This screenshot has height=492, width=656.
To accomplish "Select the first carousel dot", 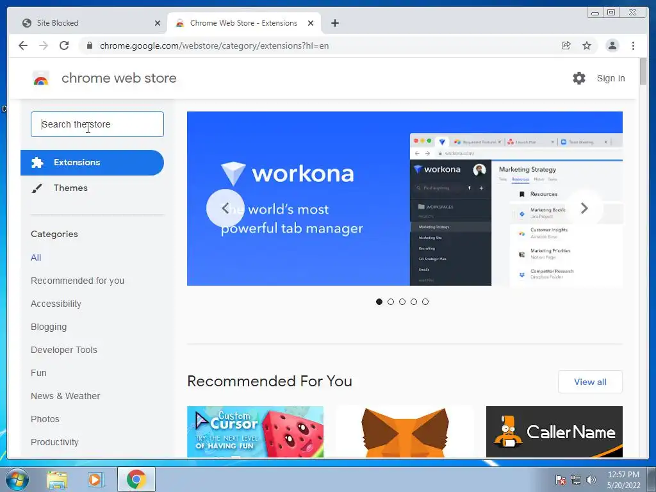I will (379, 302).
